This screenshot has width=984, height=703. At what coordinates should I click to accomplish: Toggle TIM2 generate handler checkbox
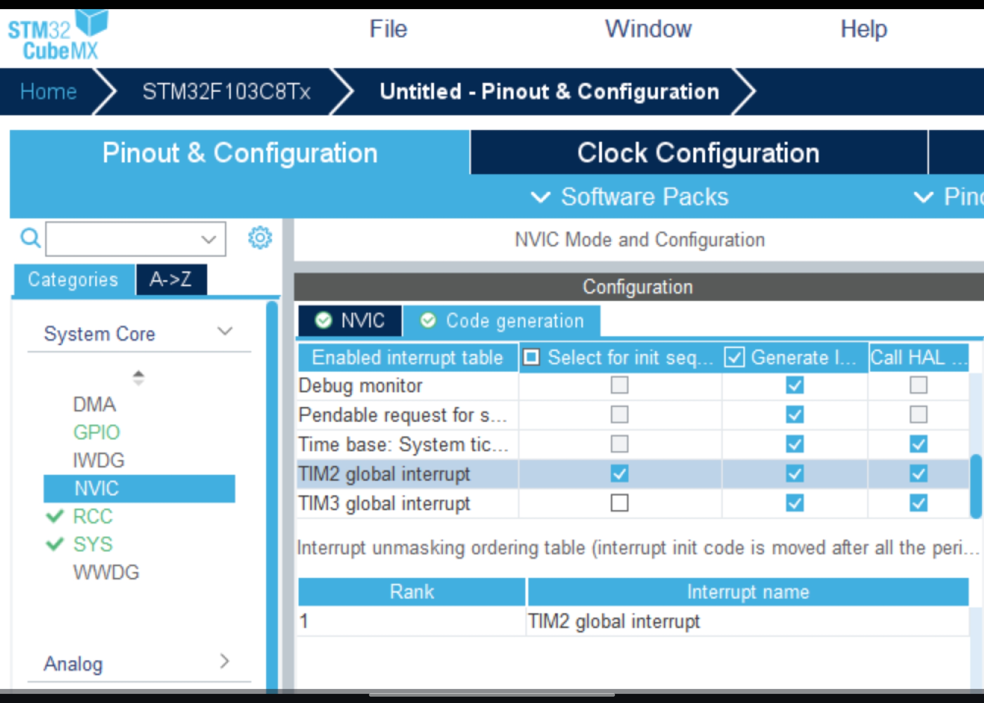[795, 473]
